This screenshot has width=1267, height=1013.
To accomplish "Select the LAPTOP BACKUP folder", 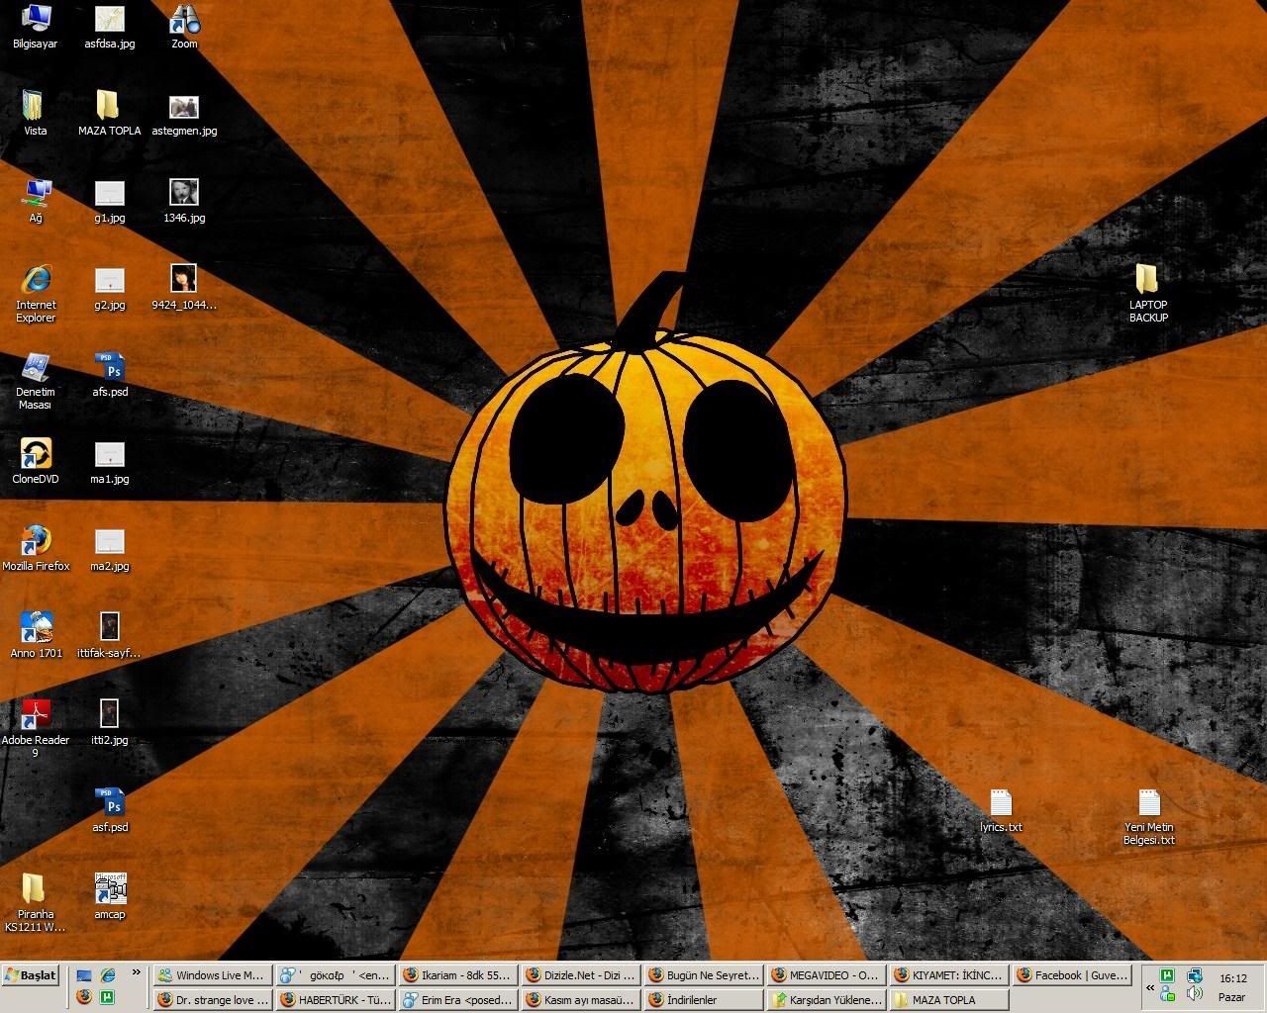I will pyautogui.click(x=1147, y=281).
